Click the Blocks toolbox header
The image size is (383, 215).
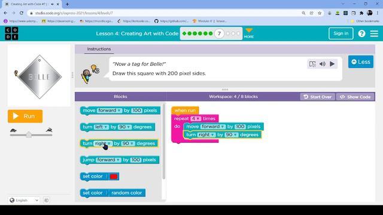click(x=120, y=97)
